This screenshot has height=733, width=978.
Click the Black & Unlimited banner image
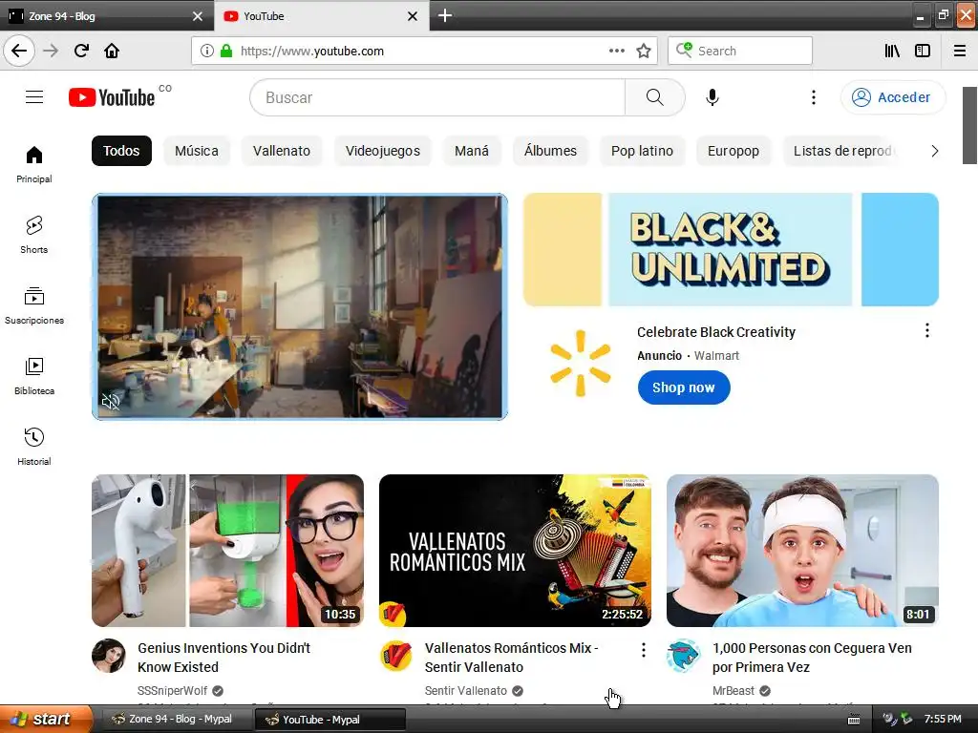tap(731, 249)
